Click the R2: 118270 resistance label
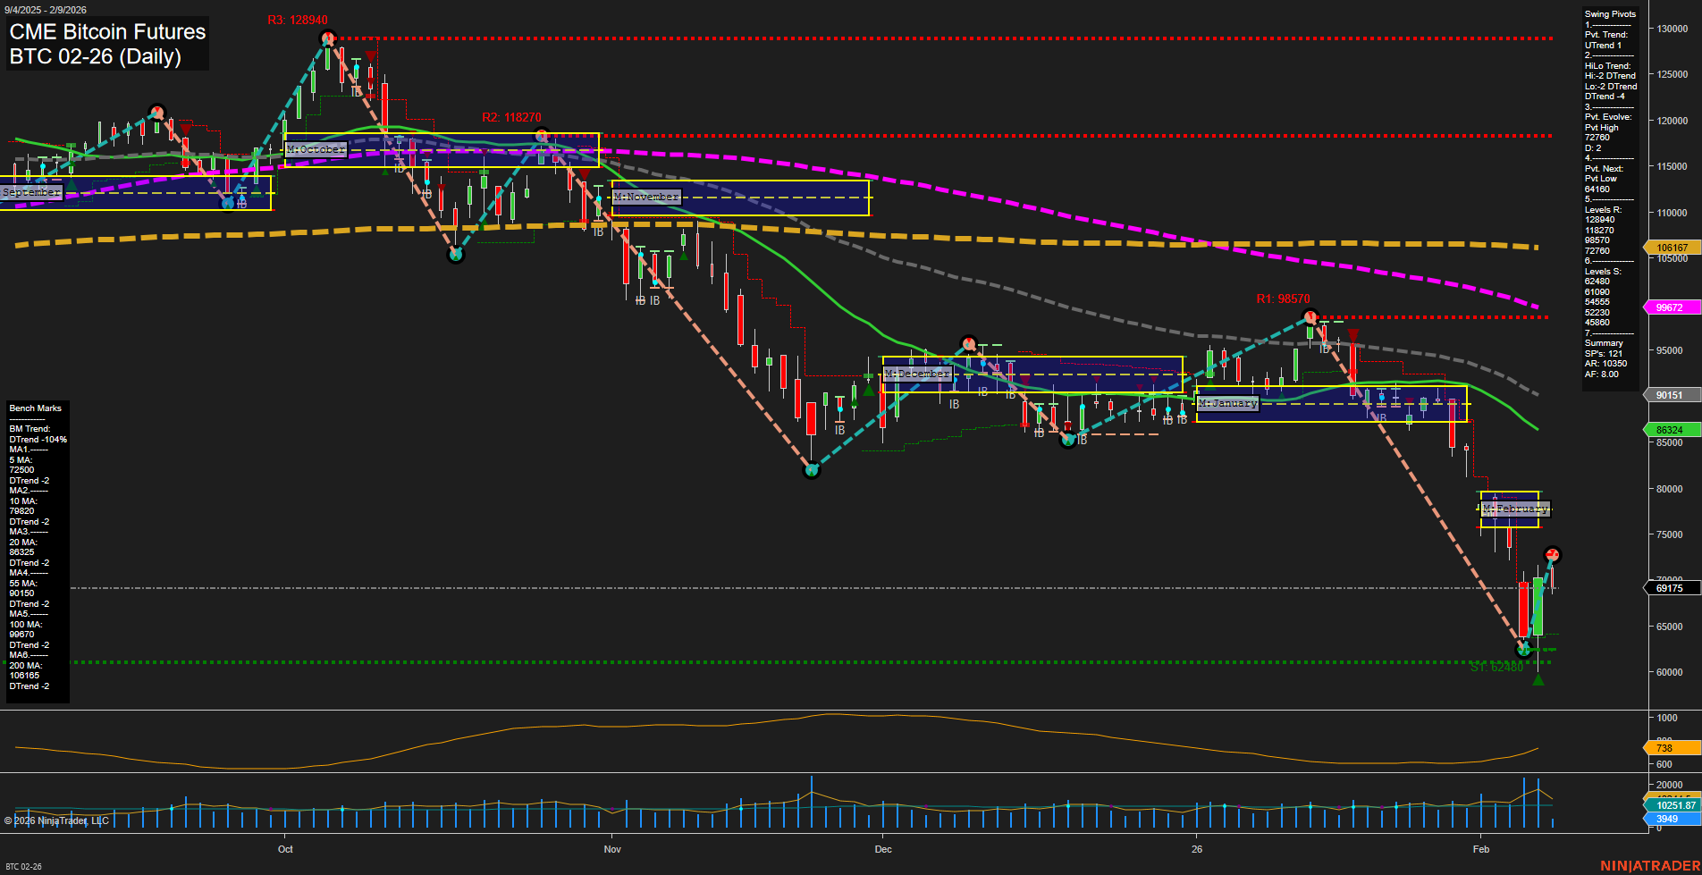 point(513,116)
